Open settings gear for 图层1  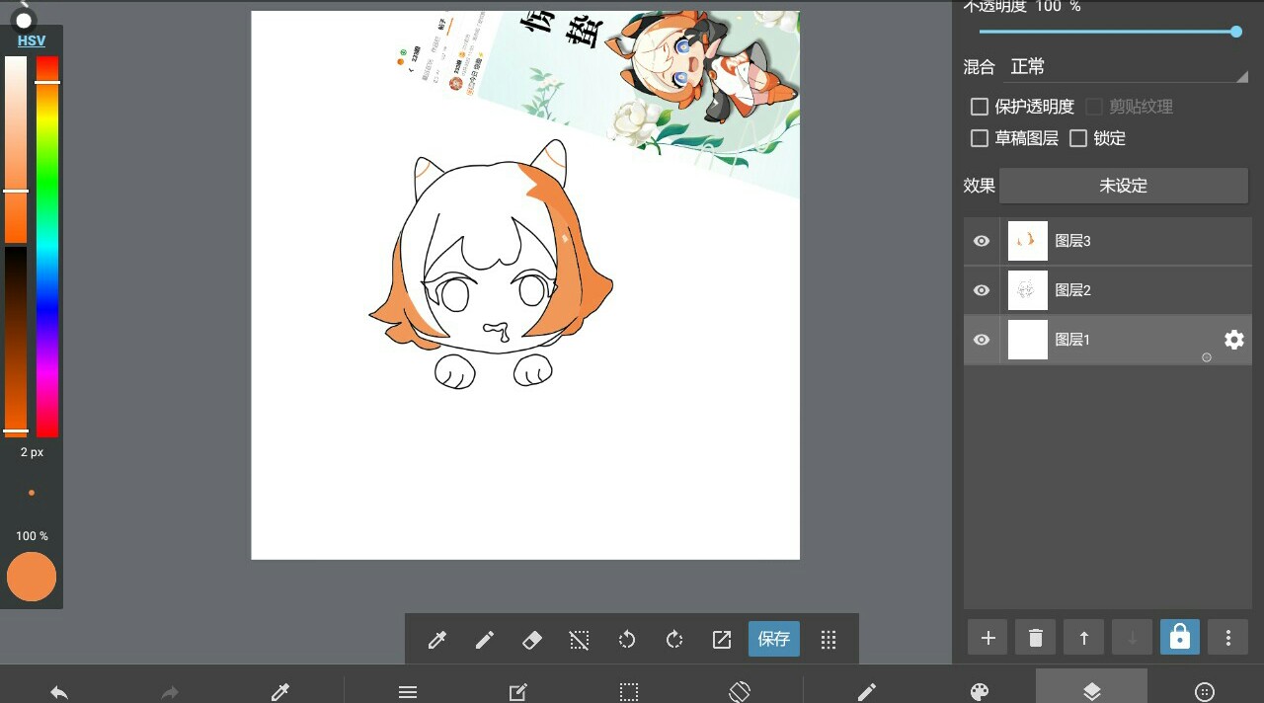point(1233,340)
